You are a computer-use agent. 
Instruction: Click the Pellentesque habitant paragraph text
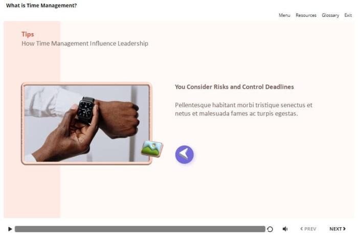tap(243, 109)
